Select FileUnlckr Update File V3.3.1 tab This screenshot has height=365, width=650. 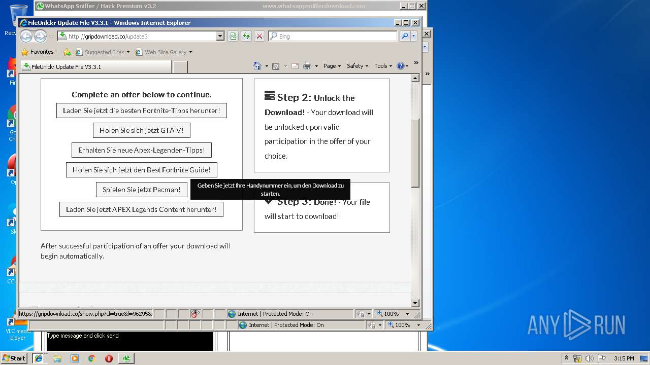(95, 66)
